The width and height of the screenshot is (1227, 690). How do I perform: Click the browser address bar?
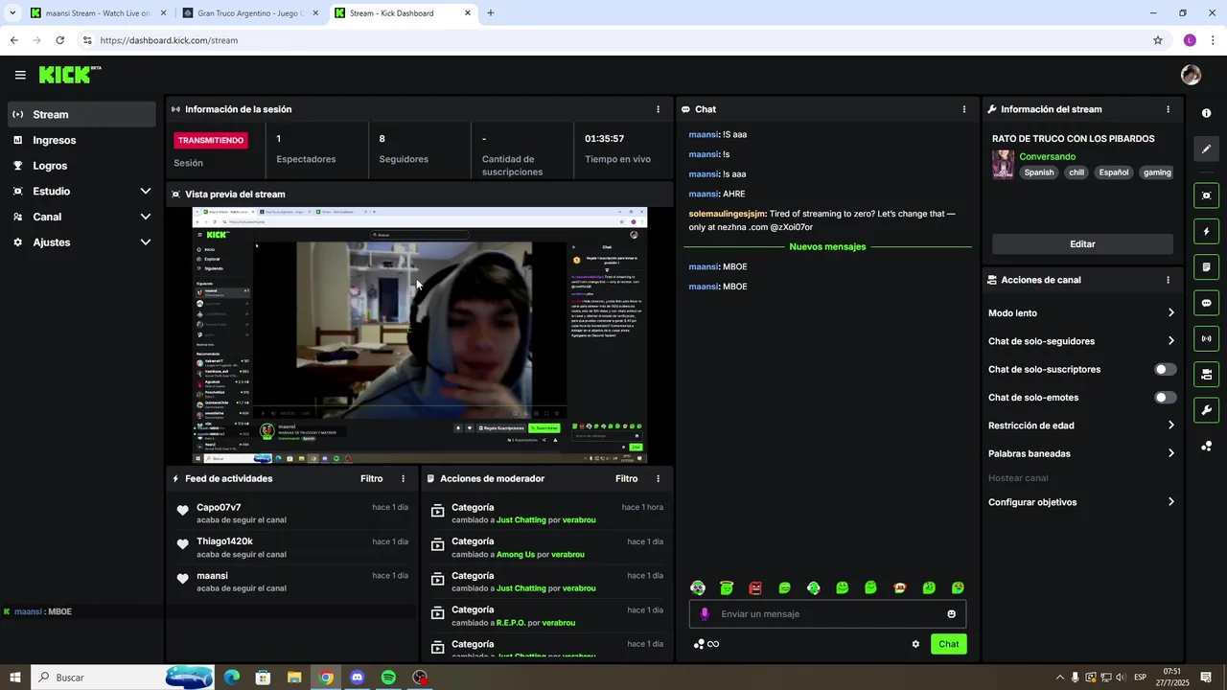tap(613, 40)
